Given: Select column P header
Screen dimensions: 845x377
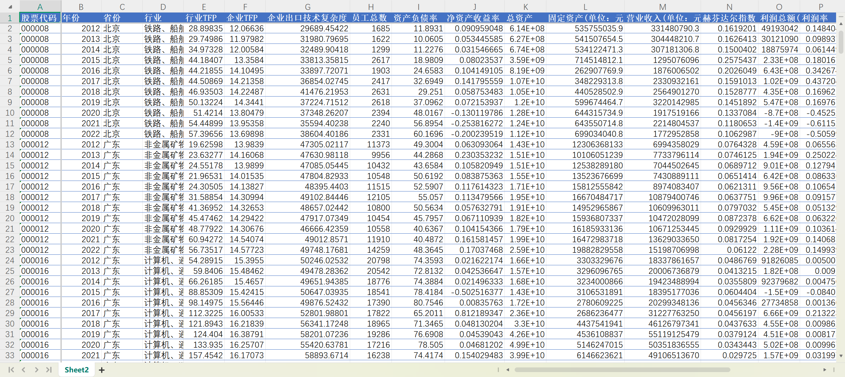Looking at the screenshot, I should (x=821, y=7).
